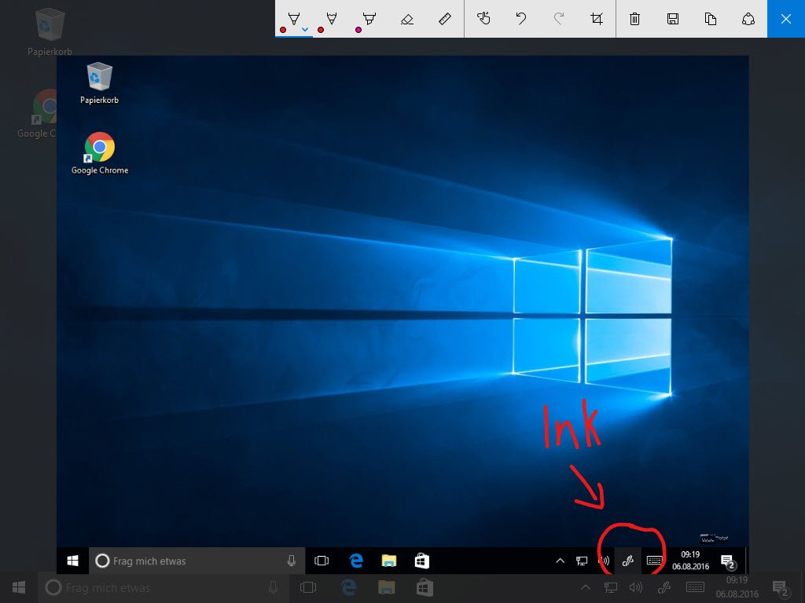Select the pencil tool
This screenshot has height=603, width=805.
tap(331, 18)
